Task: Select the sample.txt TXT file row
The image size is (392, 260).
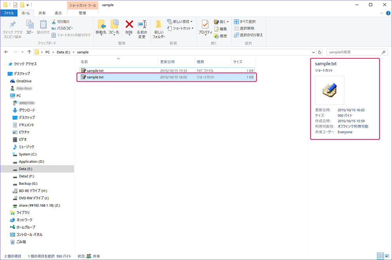Action: [x=167, y=71]
